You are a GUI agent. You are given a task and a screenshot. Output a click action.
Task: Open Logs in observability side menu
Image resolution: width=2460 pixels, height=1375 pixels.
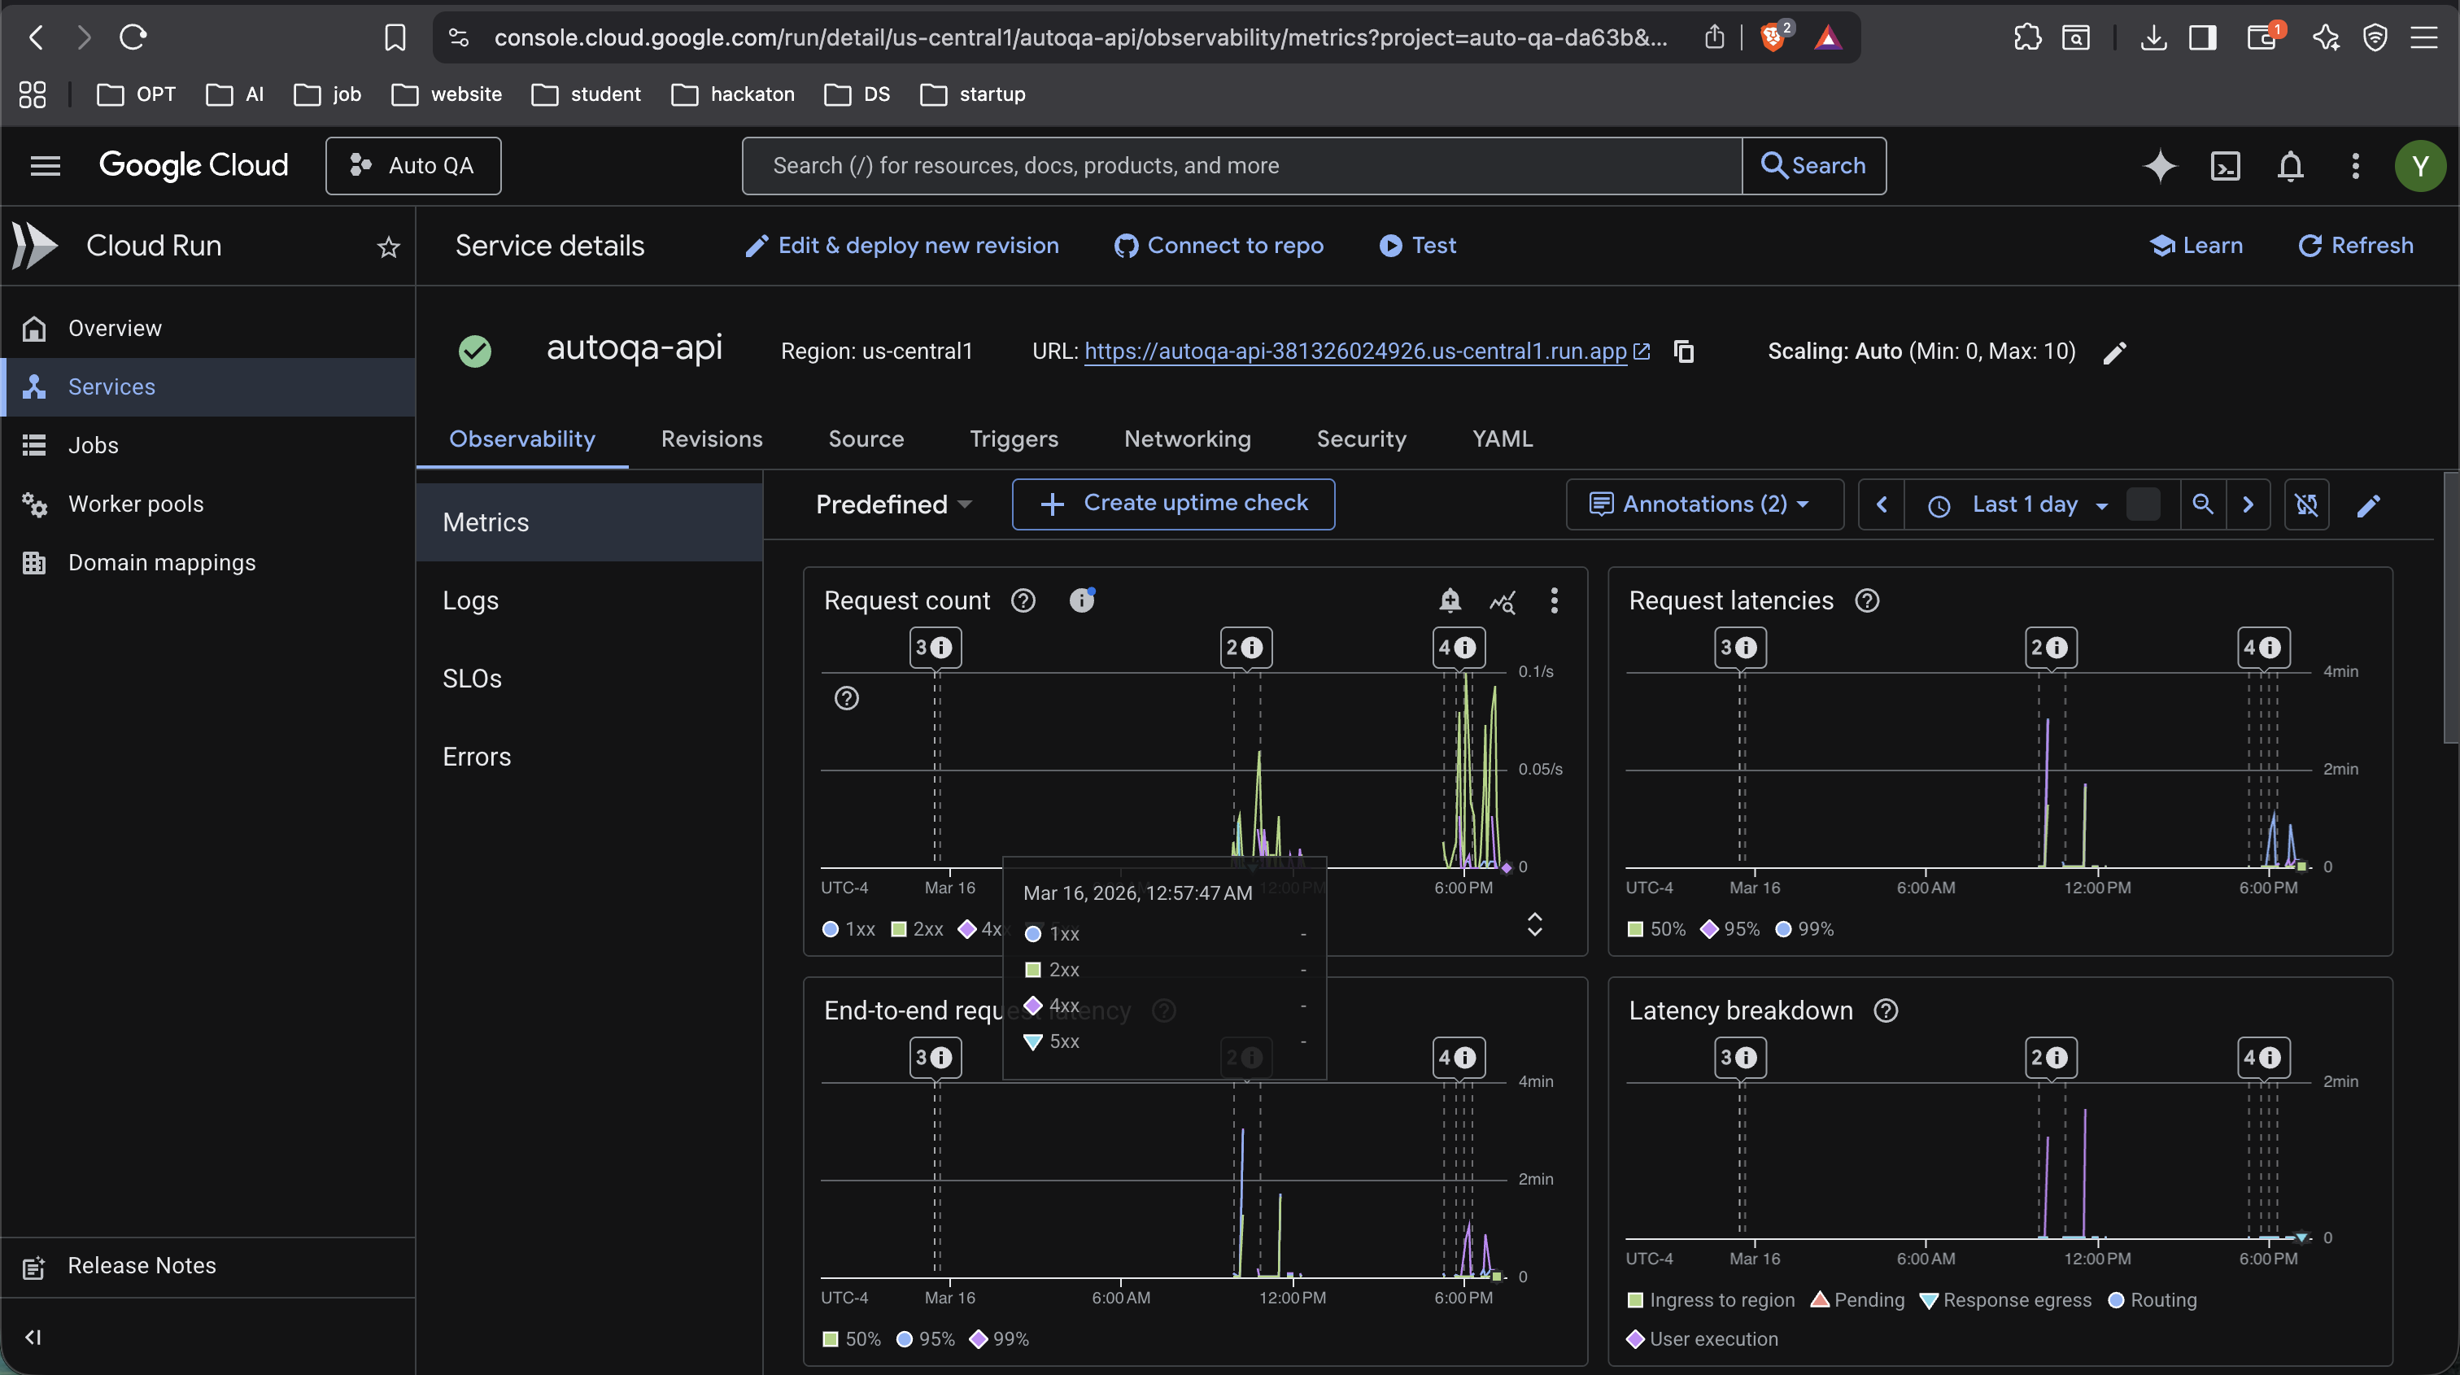471,600
